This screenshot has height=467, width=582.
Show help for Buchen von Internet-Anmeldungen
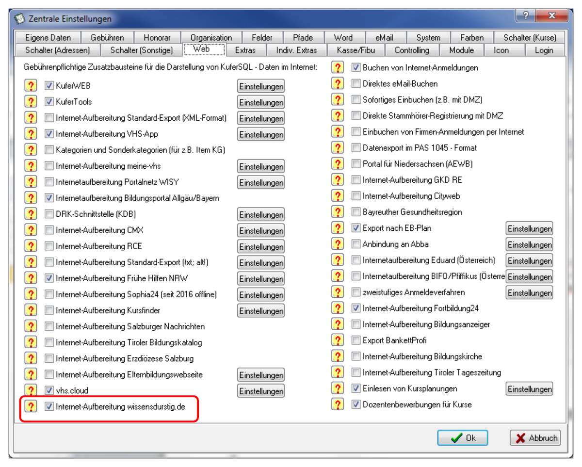338,68
